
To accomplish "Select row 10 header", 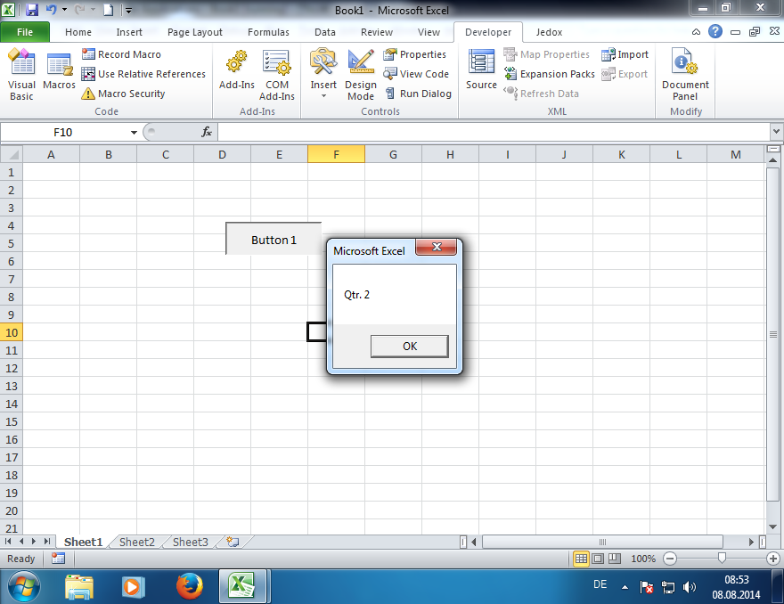I will pyautogui.click(x=12, y=332).
